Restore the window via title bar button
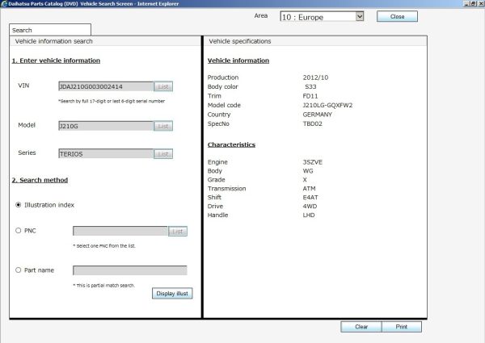 point(474,4)
